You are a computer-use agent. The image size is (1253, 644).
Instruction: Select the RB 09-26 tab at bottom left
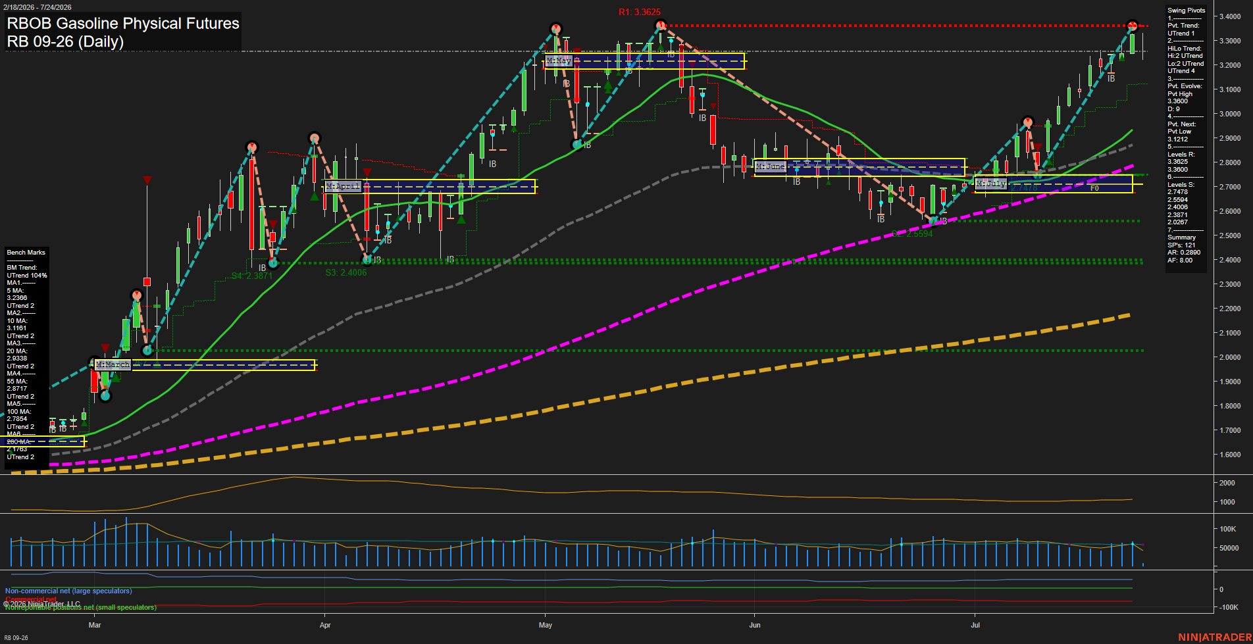(x=16, y=638)
